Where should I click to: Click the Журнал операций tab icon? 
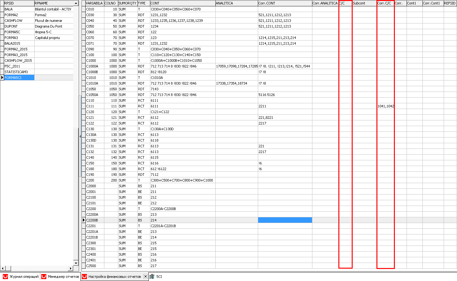[5, 277]
